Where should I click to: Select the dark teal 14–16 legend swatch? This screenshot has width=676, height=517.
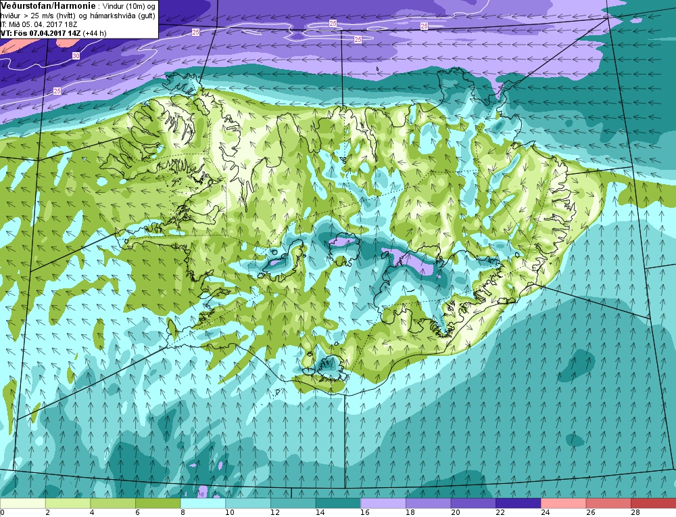[338, 503]
